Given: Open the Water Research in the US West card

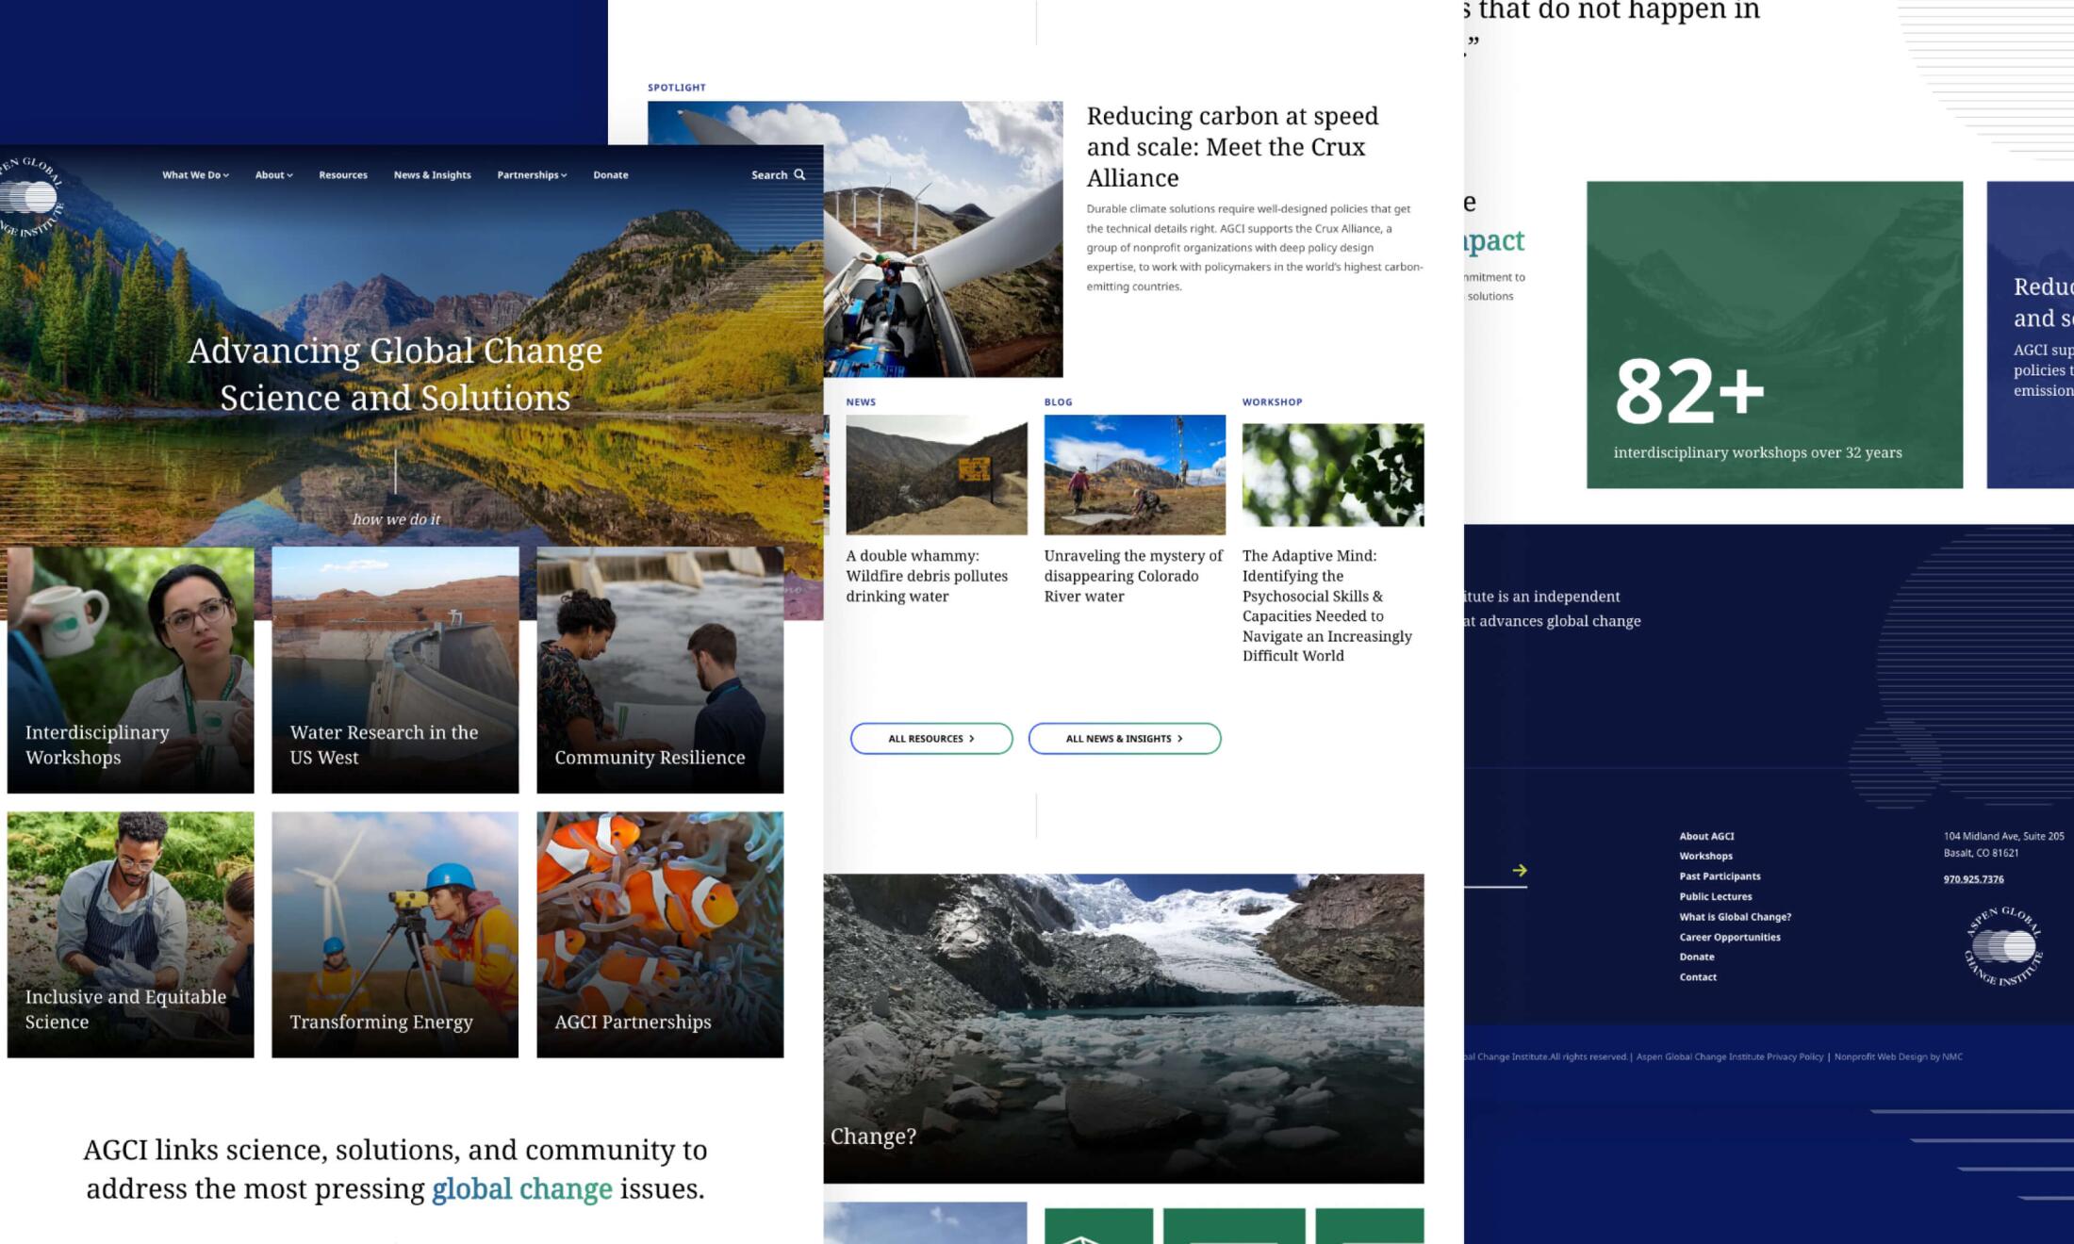Looking at the screenshot, I should click(395, 670).
